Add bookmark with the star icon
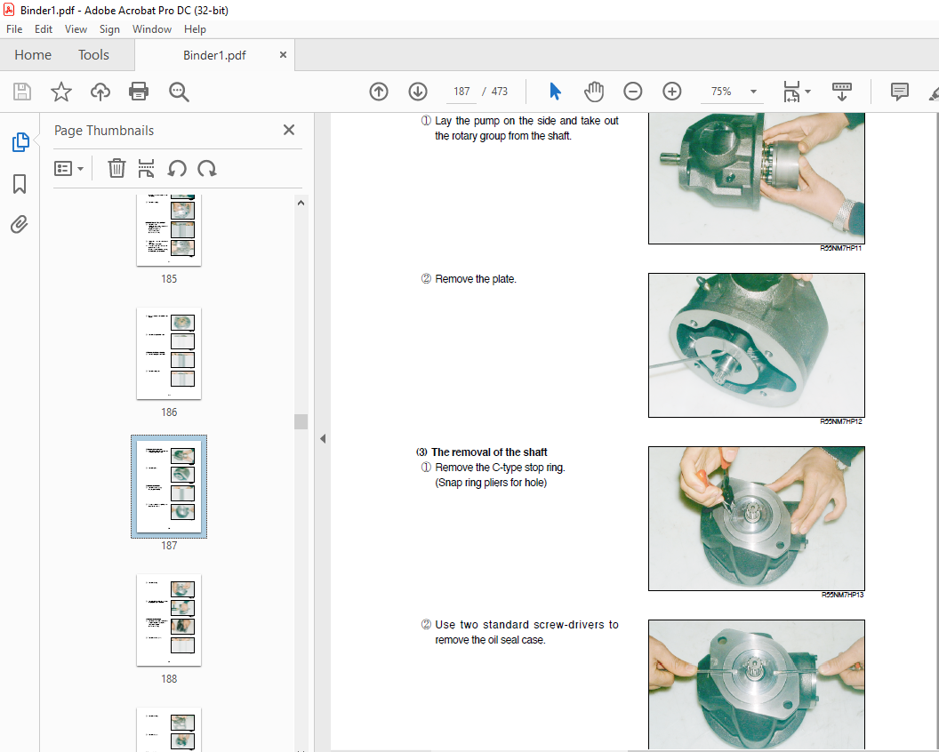Image resolution: width=939 pixels, height=752 pixels. tap(61, 92)
